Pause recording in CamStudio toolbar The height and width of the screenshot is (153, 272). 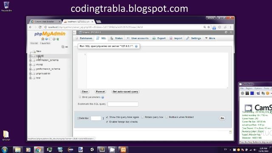tap(247, 93)
